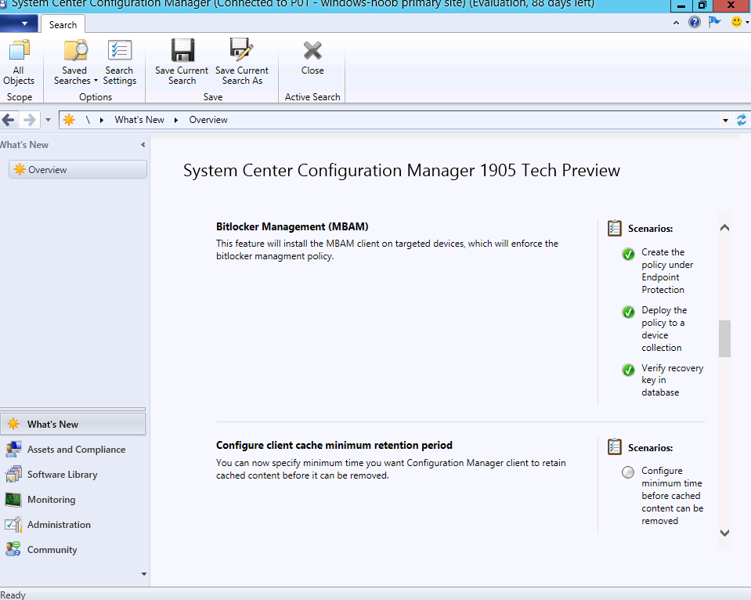Viewport: 751px width, 600px height.
Task: Collapse the What's New navigation pane
Action: pyautogui.click(x=143, y=145)
